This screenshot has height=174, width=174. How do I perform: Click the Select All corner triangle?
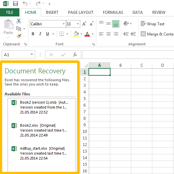(86, 65)
